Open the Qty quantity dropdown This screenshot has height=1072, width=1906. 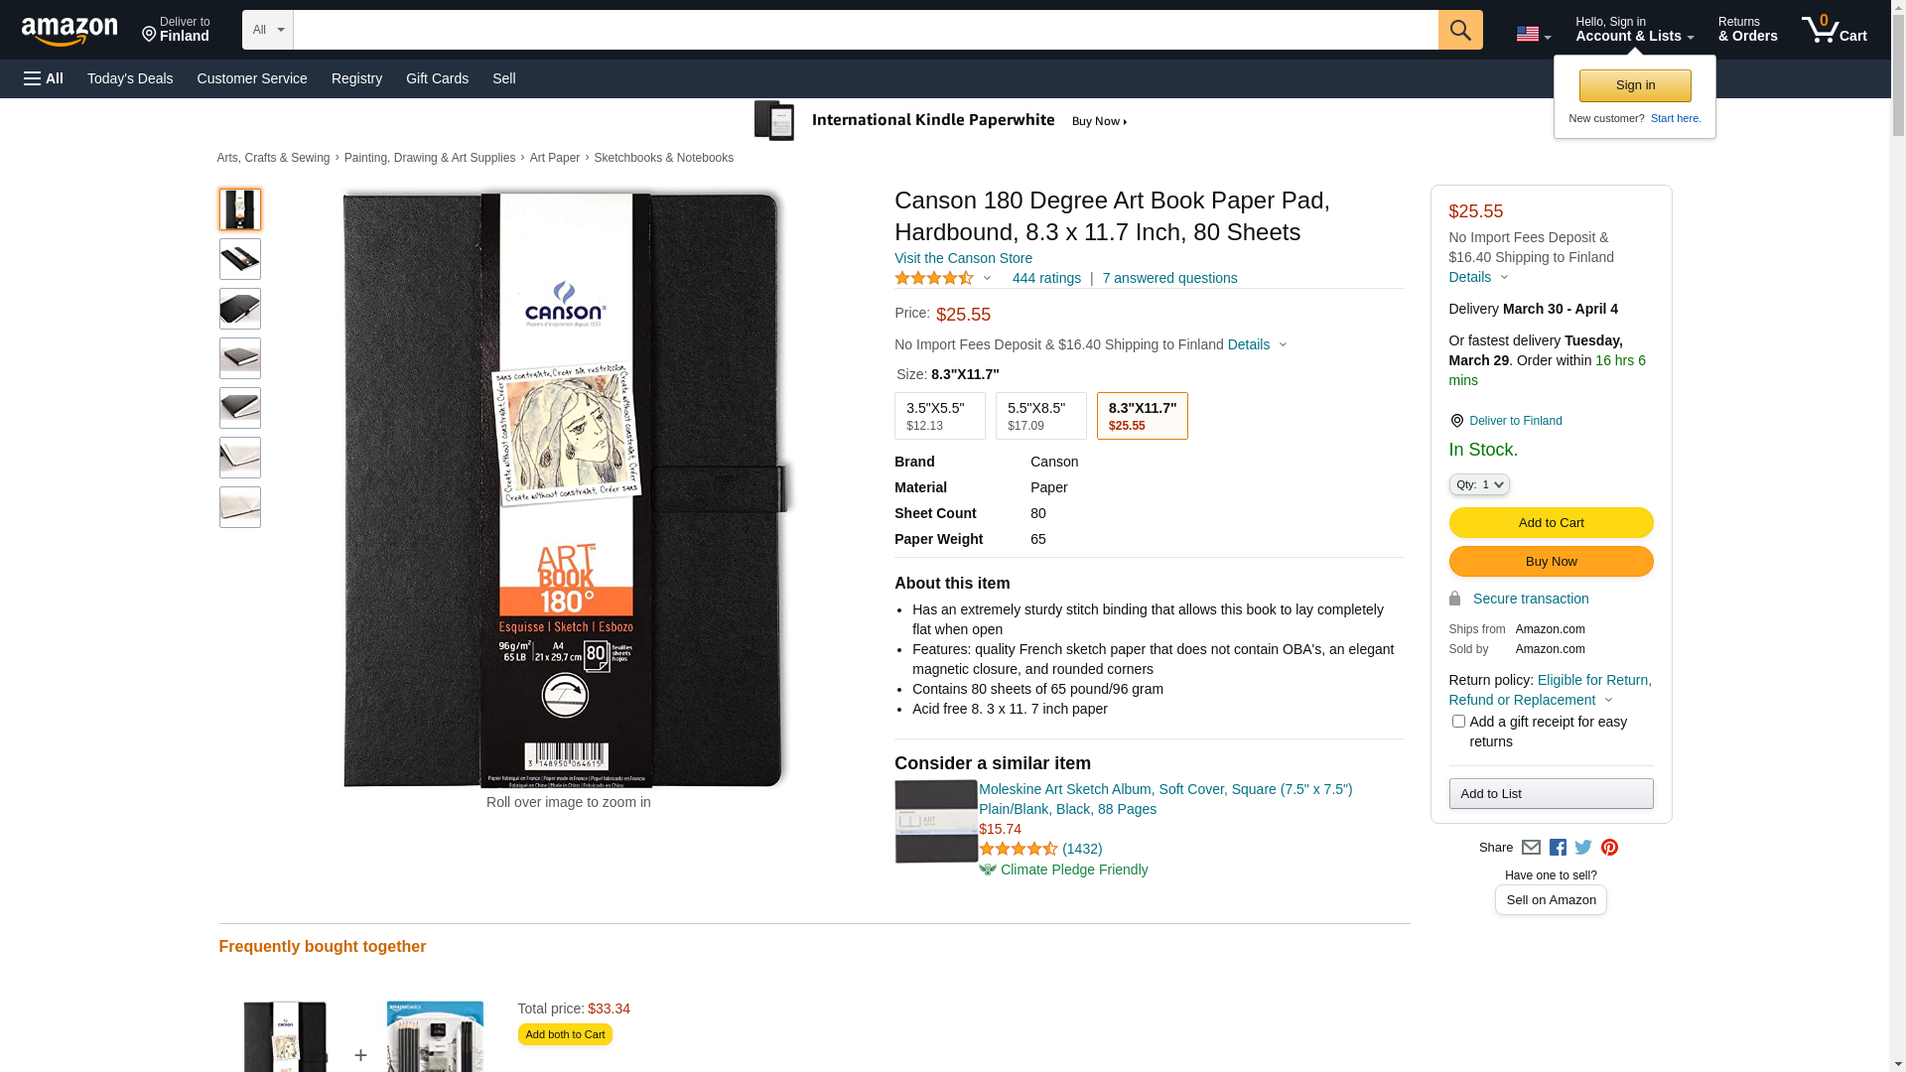pyautogui.click(x=1478, y=484)
